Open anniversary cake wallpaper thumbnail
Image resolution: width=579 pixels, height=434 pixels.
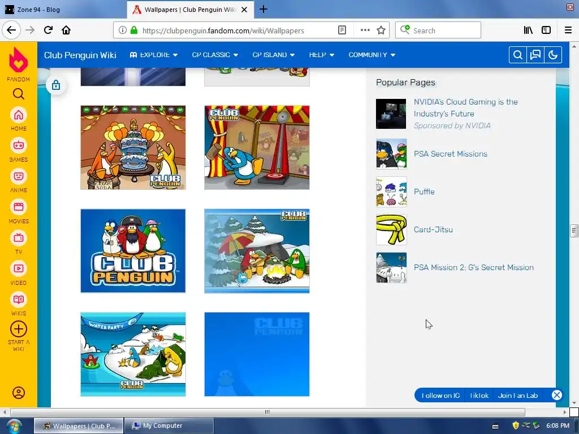tap(133, 147)
